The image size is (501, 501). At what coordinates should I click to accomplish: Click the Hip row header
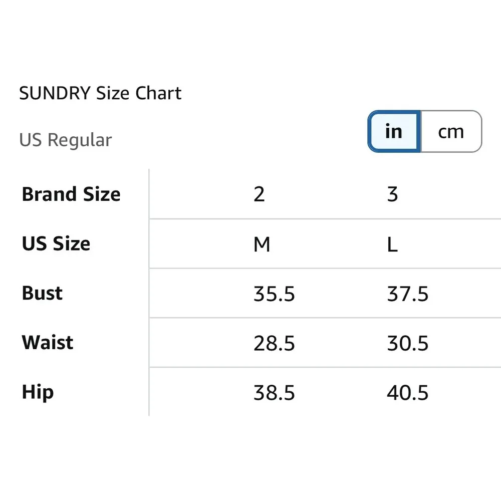(x=38, y=392)
